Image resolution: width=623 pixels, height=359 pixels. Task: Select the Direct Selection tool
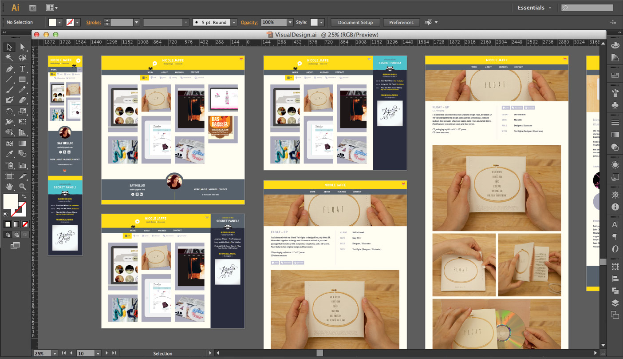[x=22, y=47]
